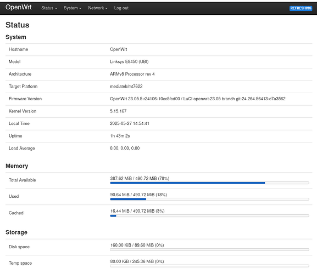Click the REFRESHING badge
The width and height of the screenshot is (317, 274).
301,8
